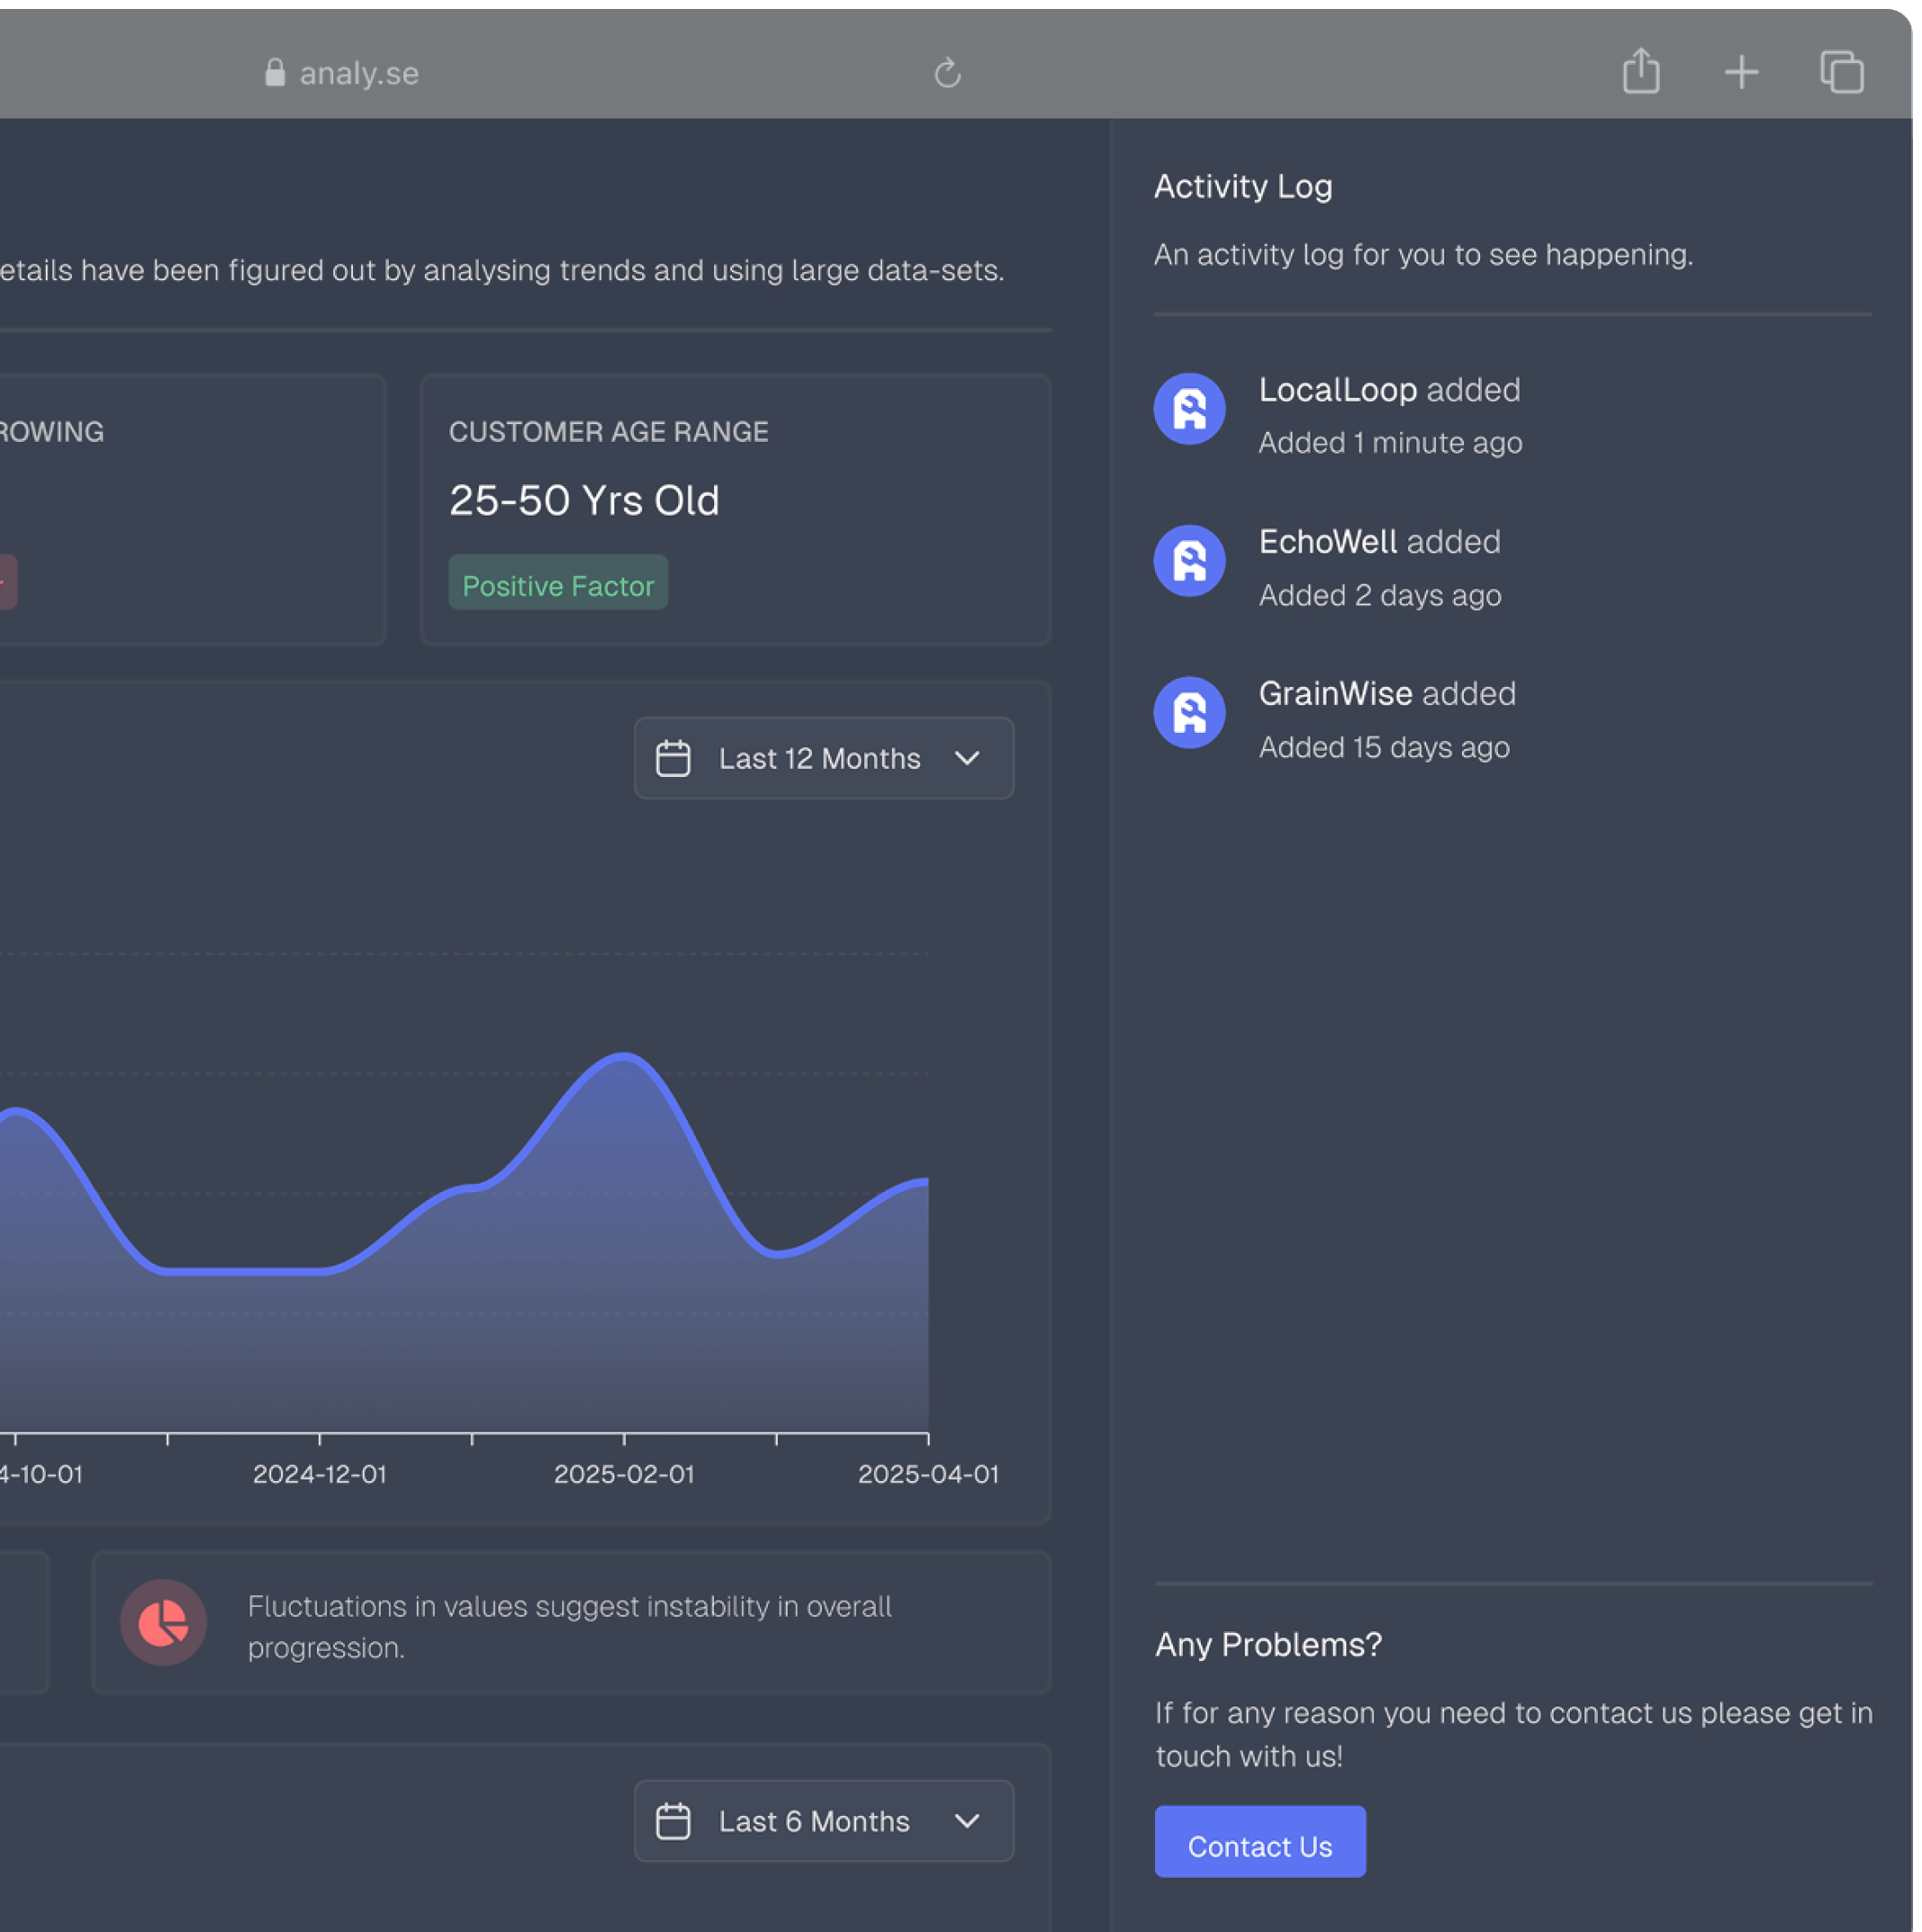Expand the Last 6 Months selector
Screen dimensions: 1922x1932
pyautogui.click(x=822, y=1821)
